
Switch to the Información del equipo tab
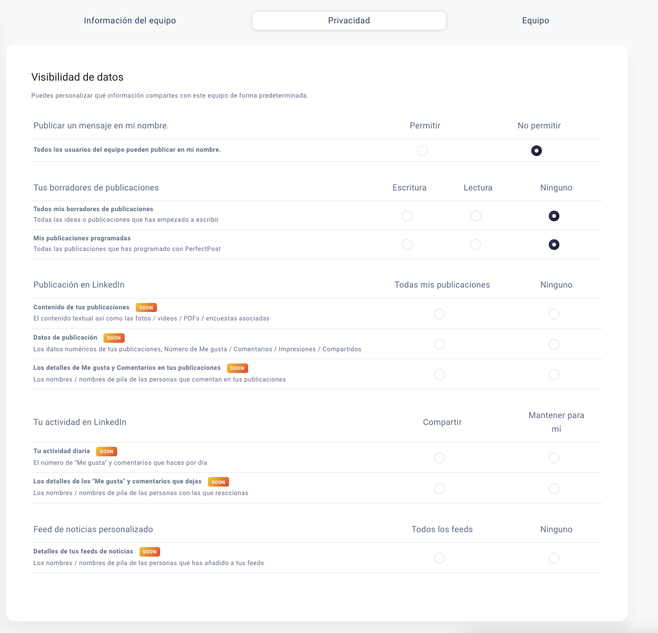click(x=130, y=21)
